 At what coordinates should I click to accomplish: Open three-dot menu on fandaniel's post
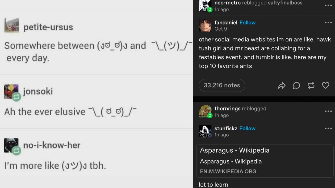(328, 23)
